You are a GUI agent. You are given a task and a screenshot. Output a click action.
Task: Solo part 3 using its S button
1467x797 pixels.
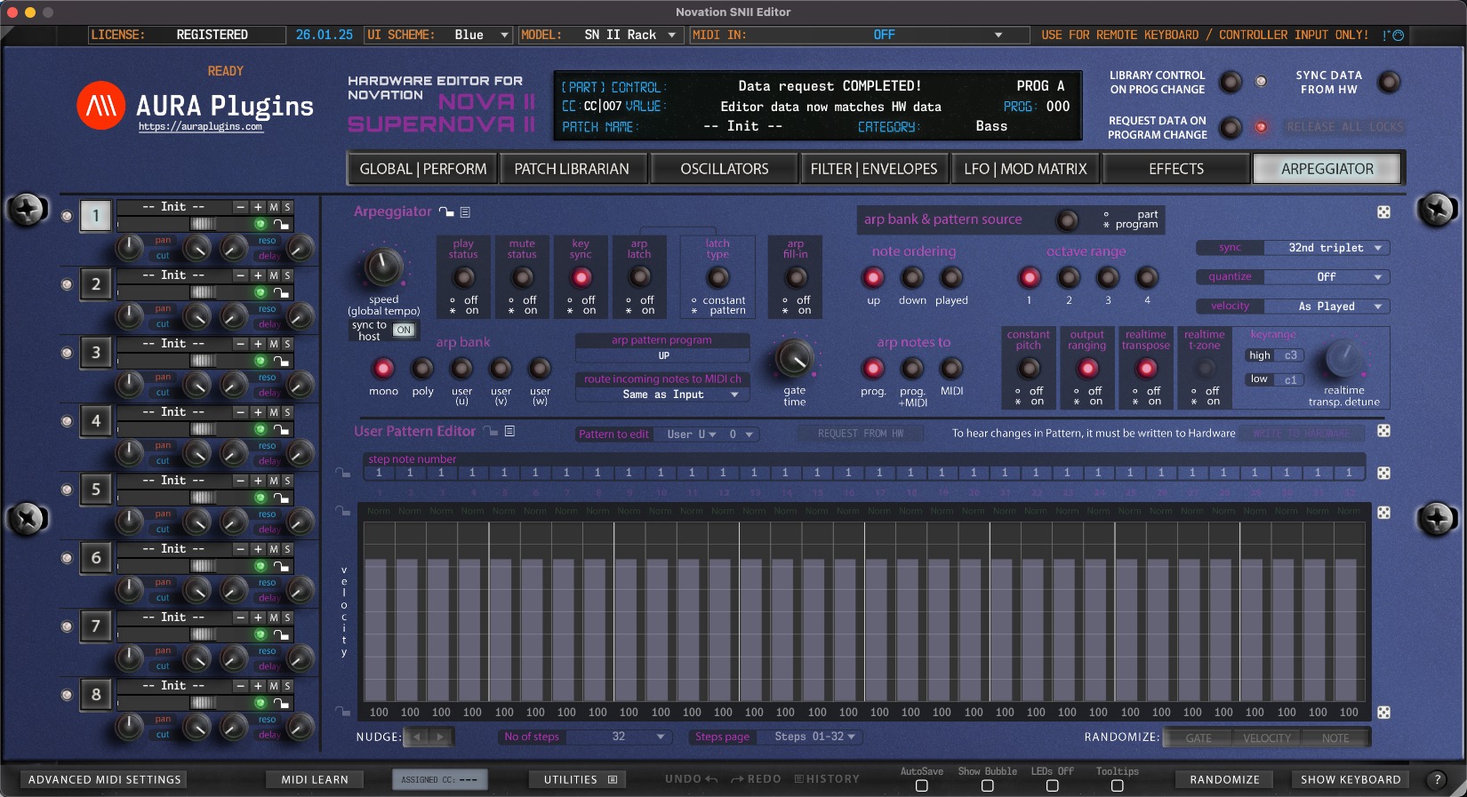[287, 344]
